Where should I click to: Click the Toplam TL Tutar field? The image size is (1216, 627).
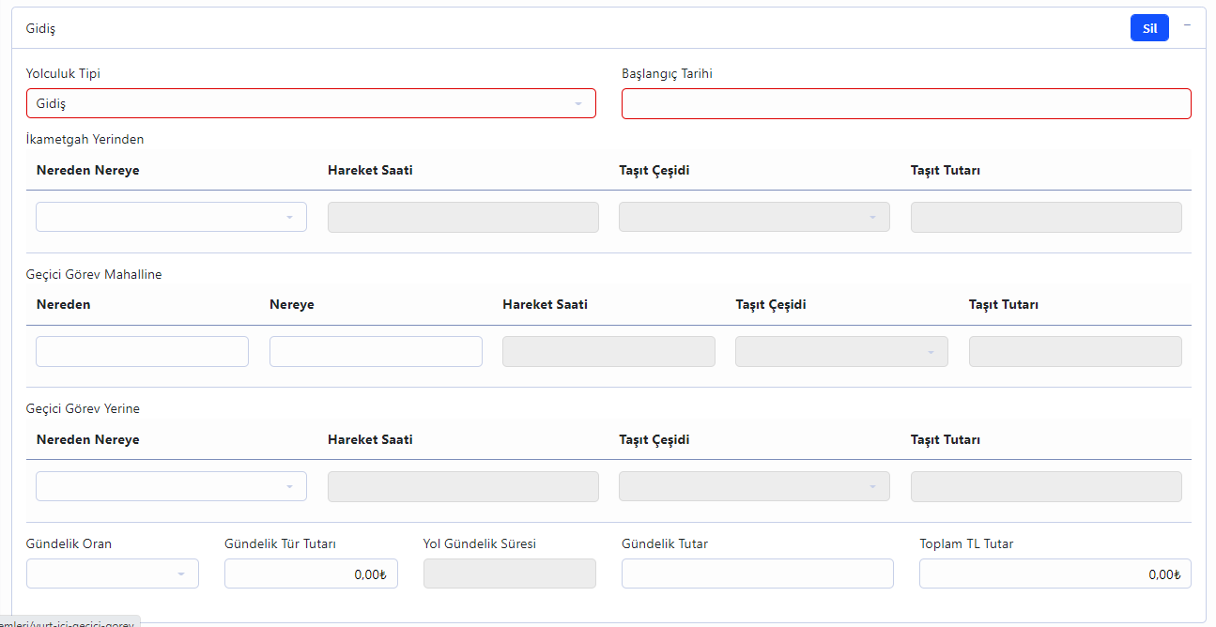coord(1054,573)
